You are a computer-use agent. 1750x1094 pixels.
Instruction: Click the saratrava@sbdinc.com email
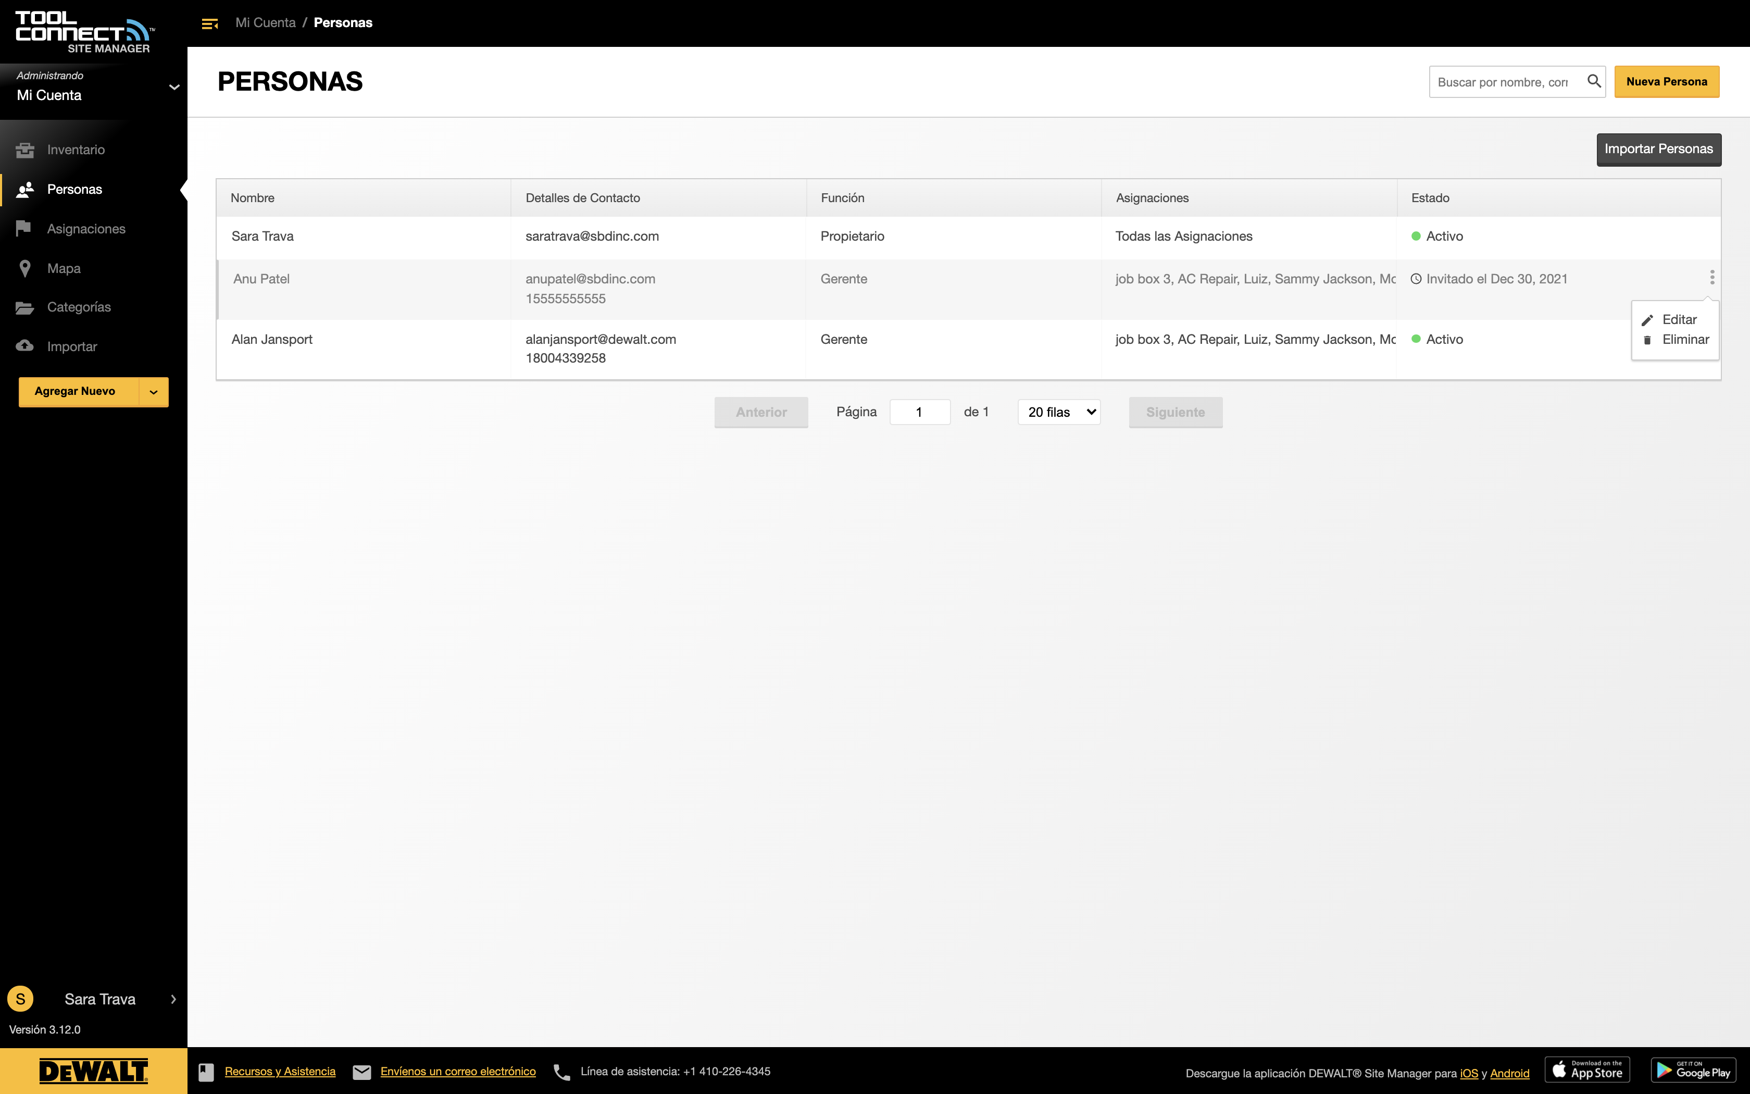click(x=592, y=237)
